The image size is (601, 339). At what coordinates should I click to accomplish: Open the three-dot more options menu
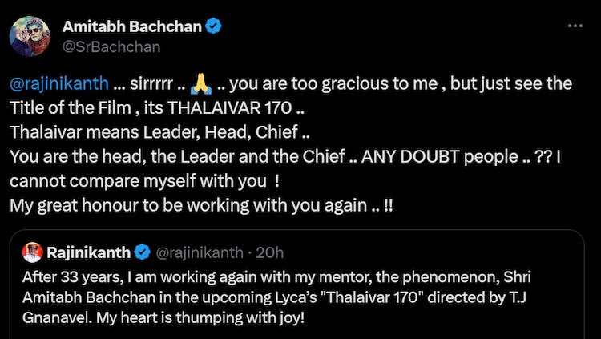575,26
